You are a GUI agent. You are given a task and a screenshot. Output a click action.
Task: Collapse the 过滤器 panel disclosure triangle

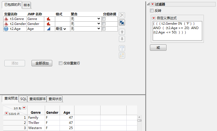148,4
